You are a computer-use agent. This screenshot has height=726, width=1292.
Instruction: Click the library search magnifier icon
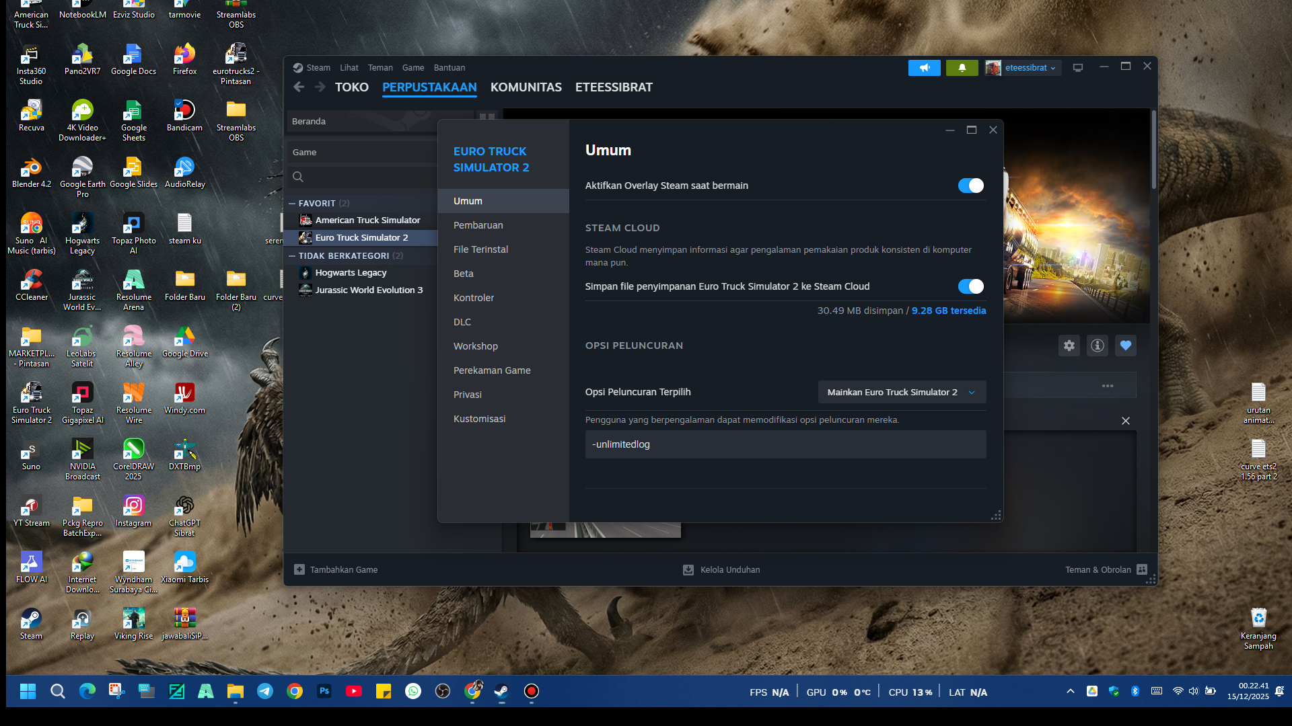click(298, 177)
